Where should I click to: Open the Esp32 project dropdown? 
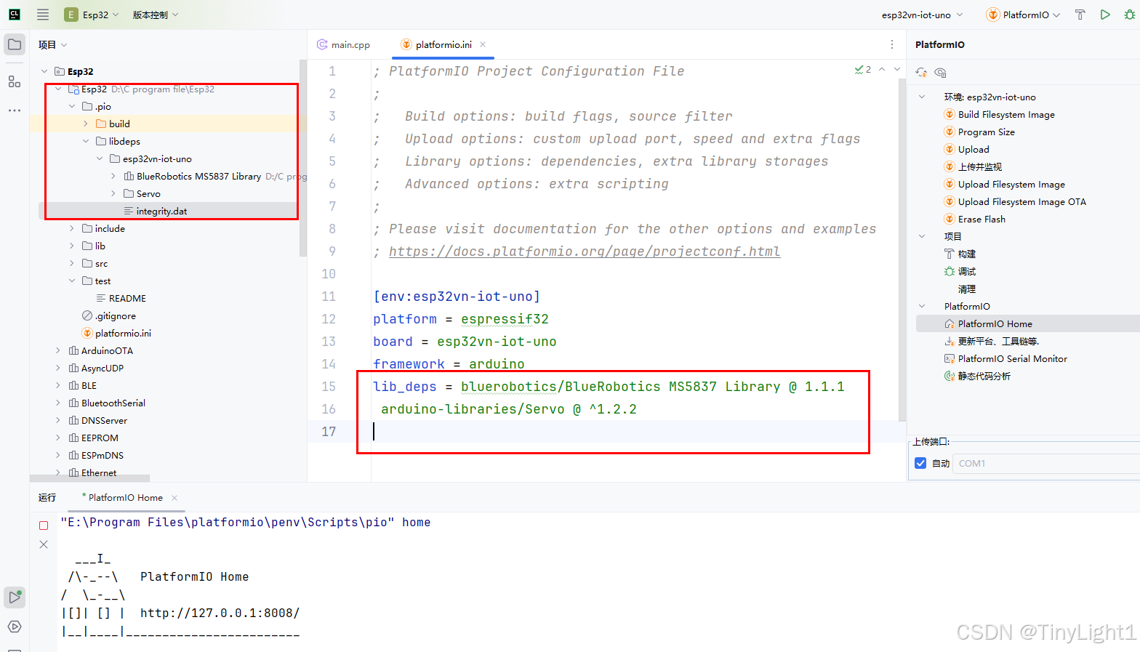[x=92, y=15]
